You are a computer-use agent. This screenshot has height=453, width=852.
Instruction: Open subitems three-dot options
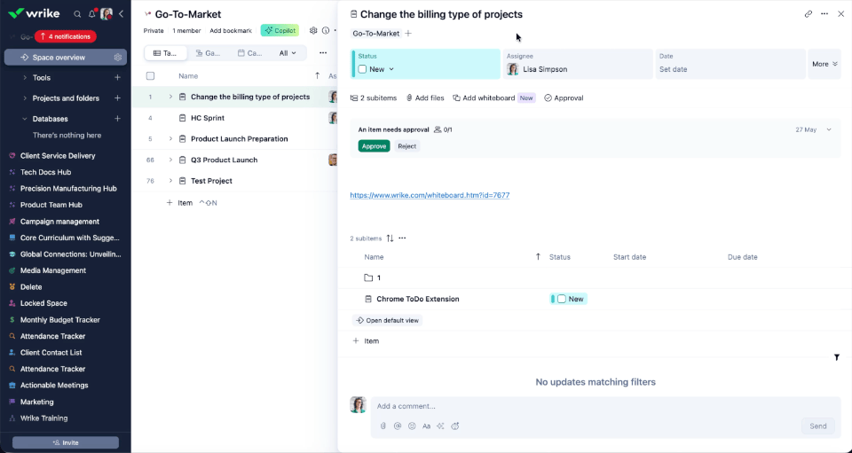402,238
